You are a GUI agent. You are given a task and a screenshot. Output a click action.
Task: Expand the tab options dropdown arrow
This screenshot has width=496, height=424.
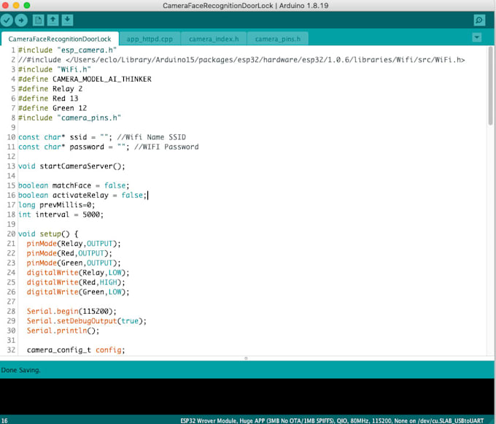[x=477, y=38]
